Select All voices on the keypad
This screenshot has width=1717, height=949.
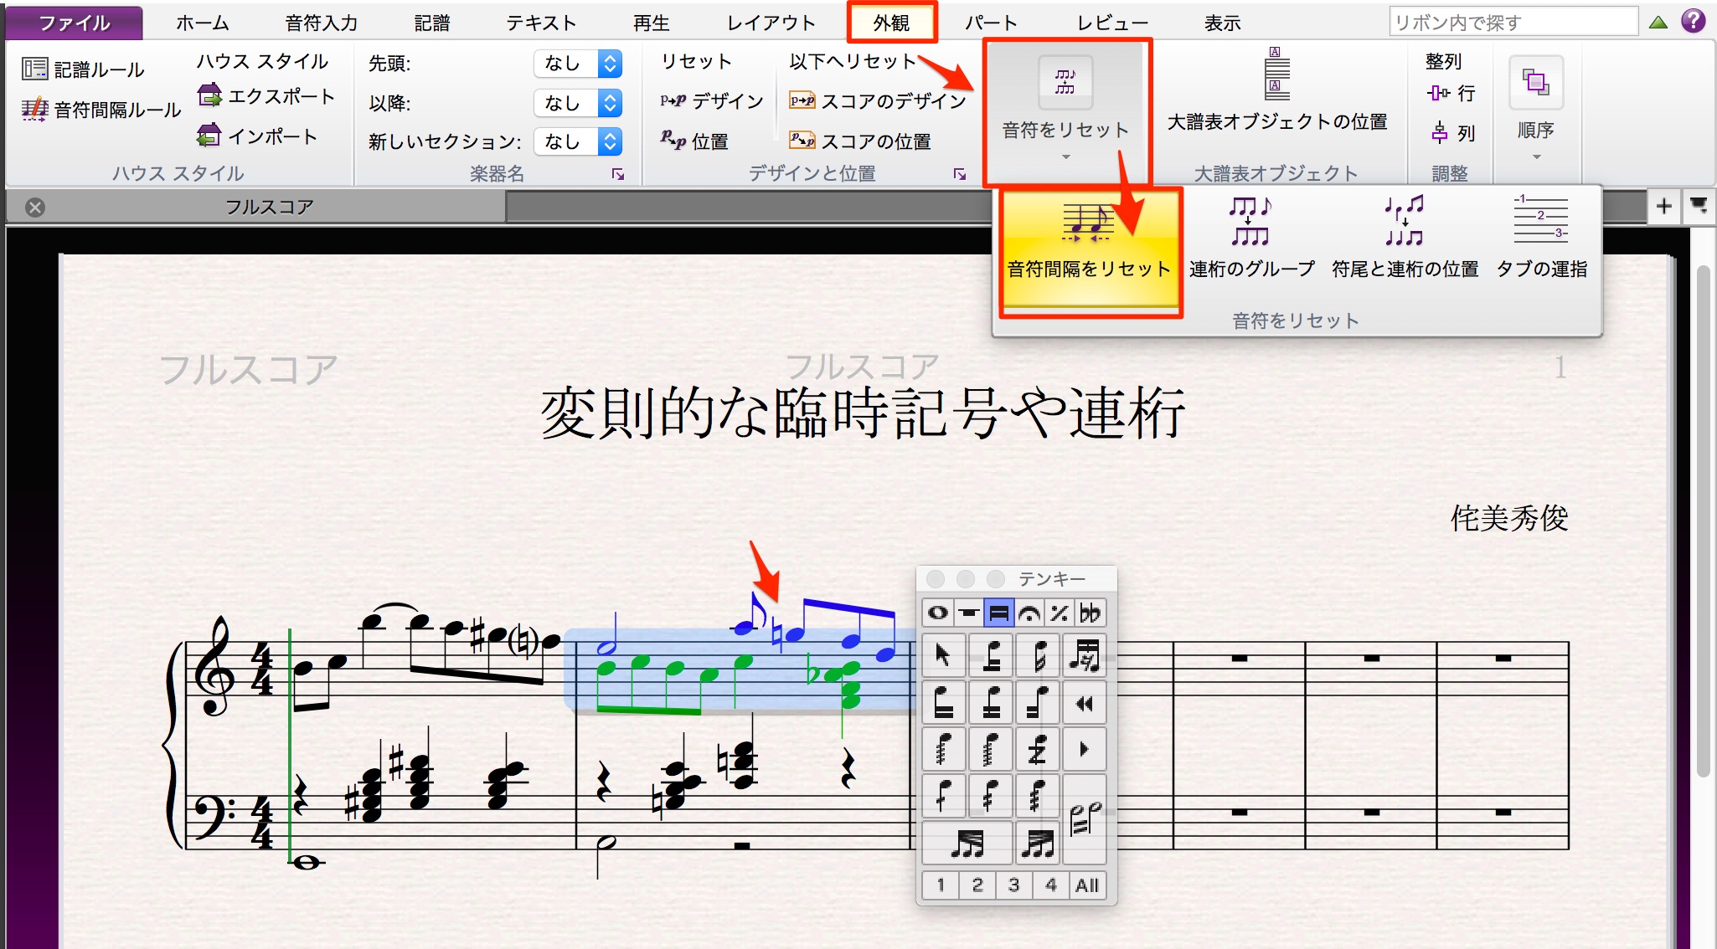(x=1087, y=885)
